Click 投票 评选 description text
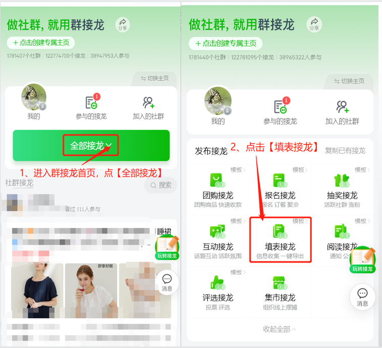This screenshot has width=382, height=348. pos(218,307)
